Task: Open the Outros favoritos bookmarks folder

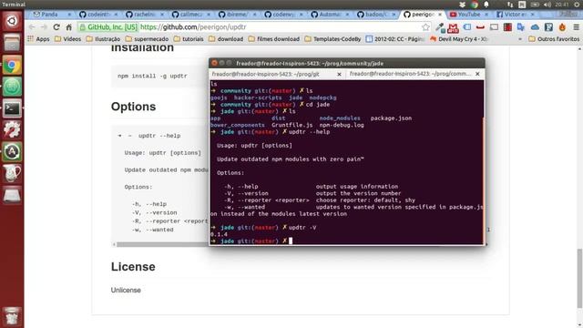Action: click(554, 38)
